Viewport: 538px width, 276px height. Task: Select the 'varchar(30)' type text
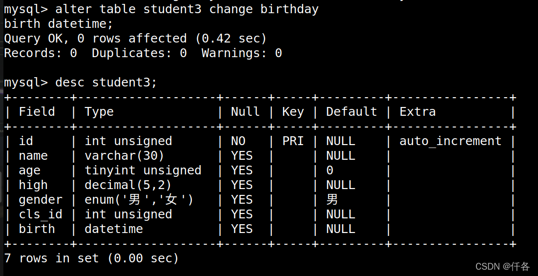pyautogui.click(x=124, y=156)
